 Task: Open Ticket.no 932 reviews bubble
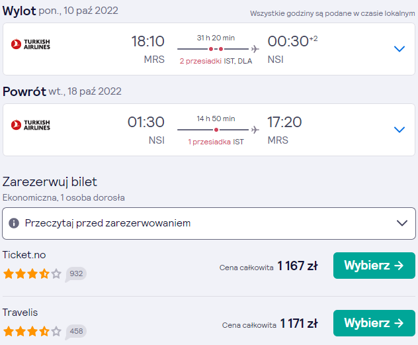coord(75,273)
